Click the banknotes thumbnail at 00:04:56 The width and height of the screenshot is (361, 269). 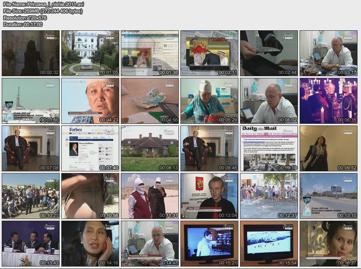(x=150, y=100)
